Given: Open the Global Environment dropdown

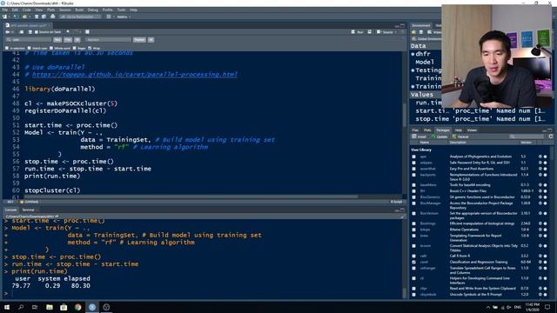Looking at the screenshot, I should pyautogui.click(x=427, y=38).
